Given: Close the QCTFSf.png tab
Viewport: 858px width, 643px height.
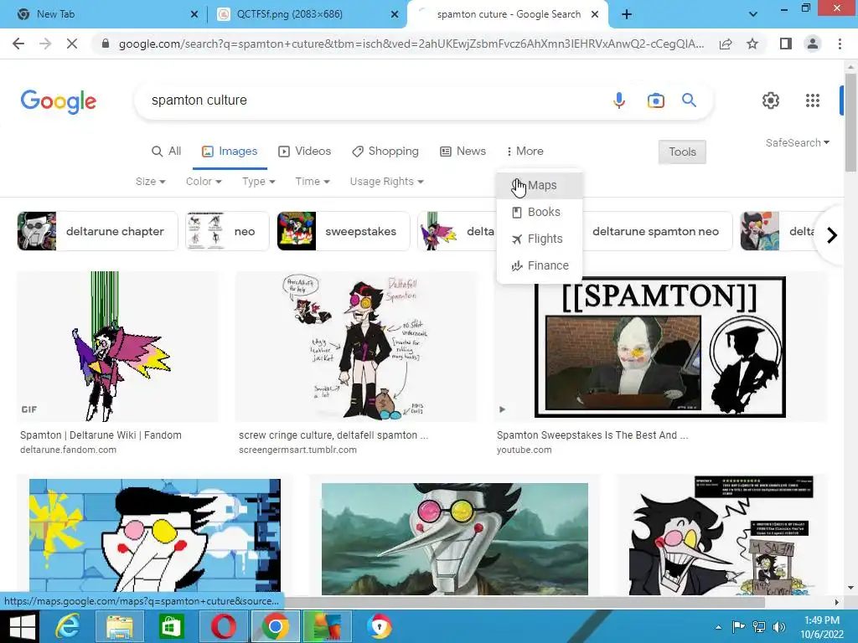Looking at the screenshot, I should coord(395,15).
